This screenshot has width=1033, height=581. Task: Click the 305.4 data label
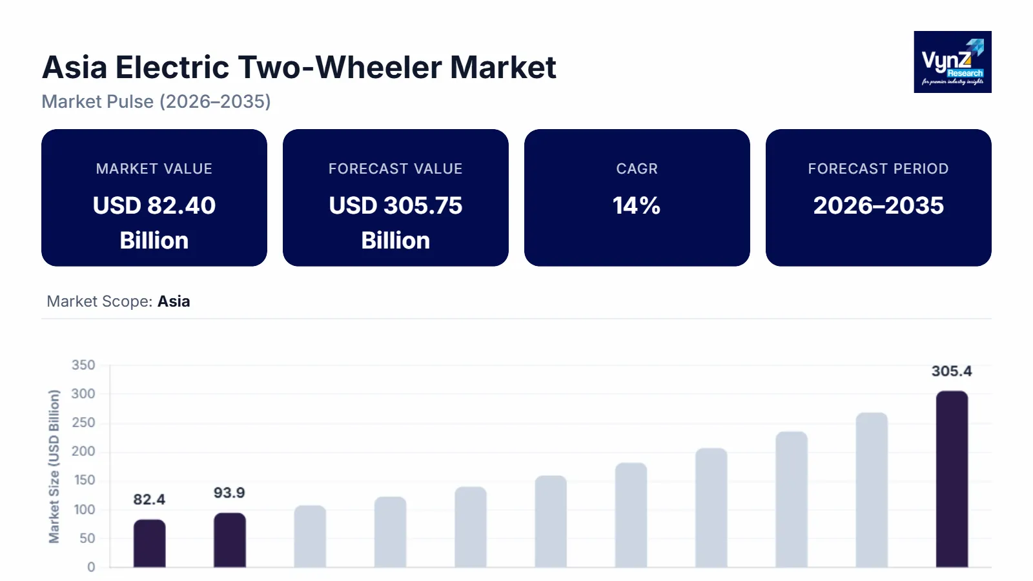click(952, 371)
